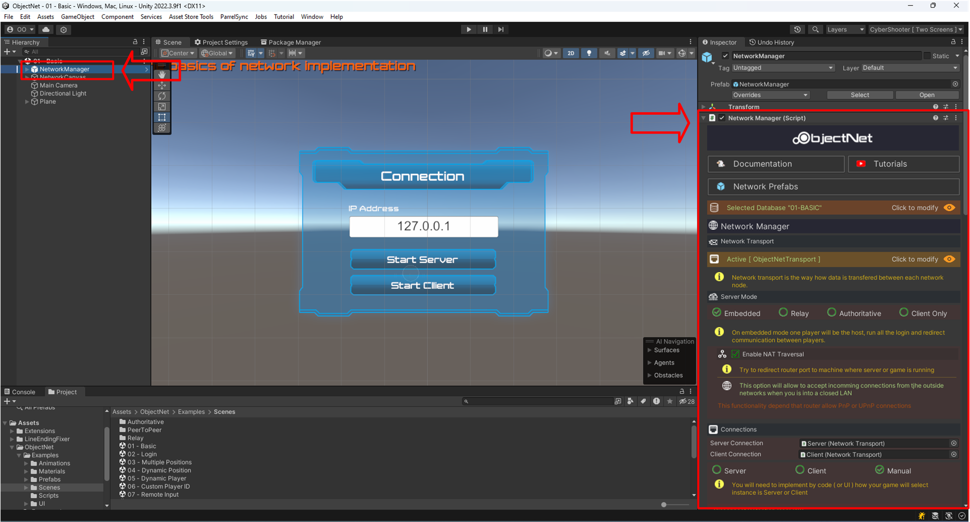970x522 pixels.
Task: Expand the Plane object in Hierarchy
Action: pyautogui.click(x=27, y=102)
